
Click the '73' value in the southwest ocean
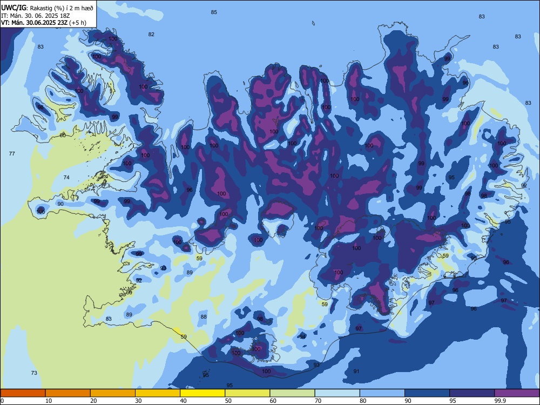click(34, 373)
